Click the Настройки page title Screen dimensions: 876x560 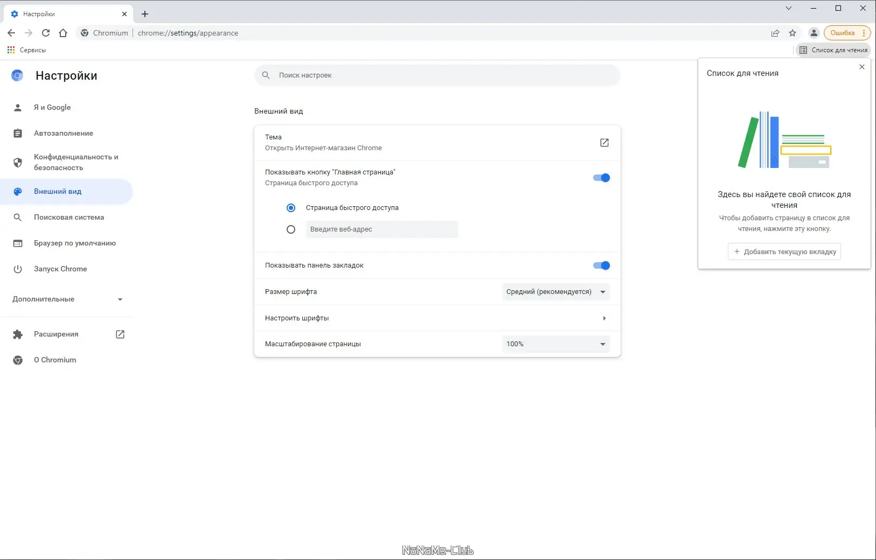point(66,76)
